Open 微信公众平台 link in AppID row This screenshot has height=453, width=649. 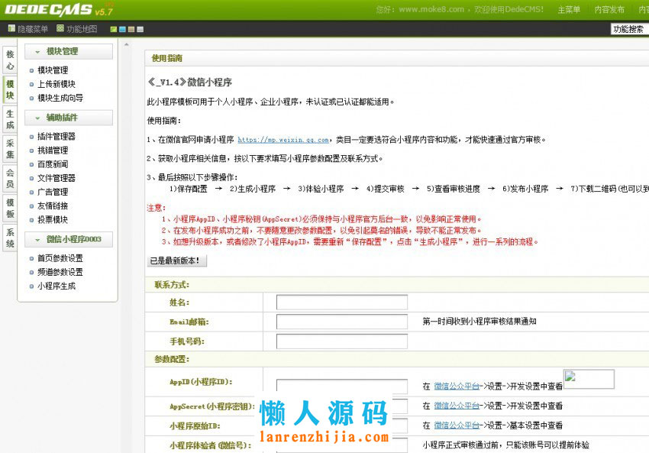(x=457, y=387)
